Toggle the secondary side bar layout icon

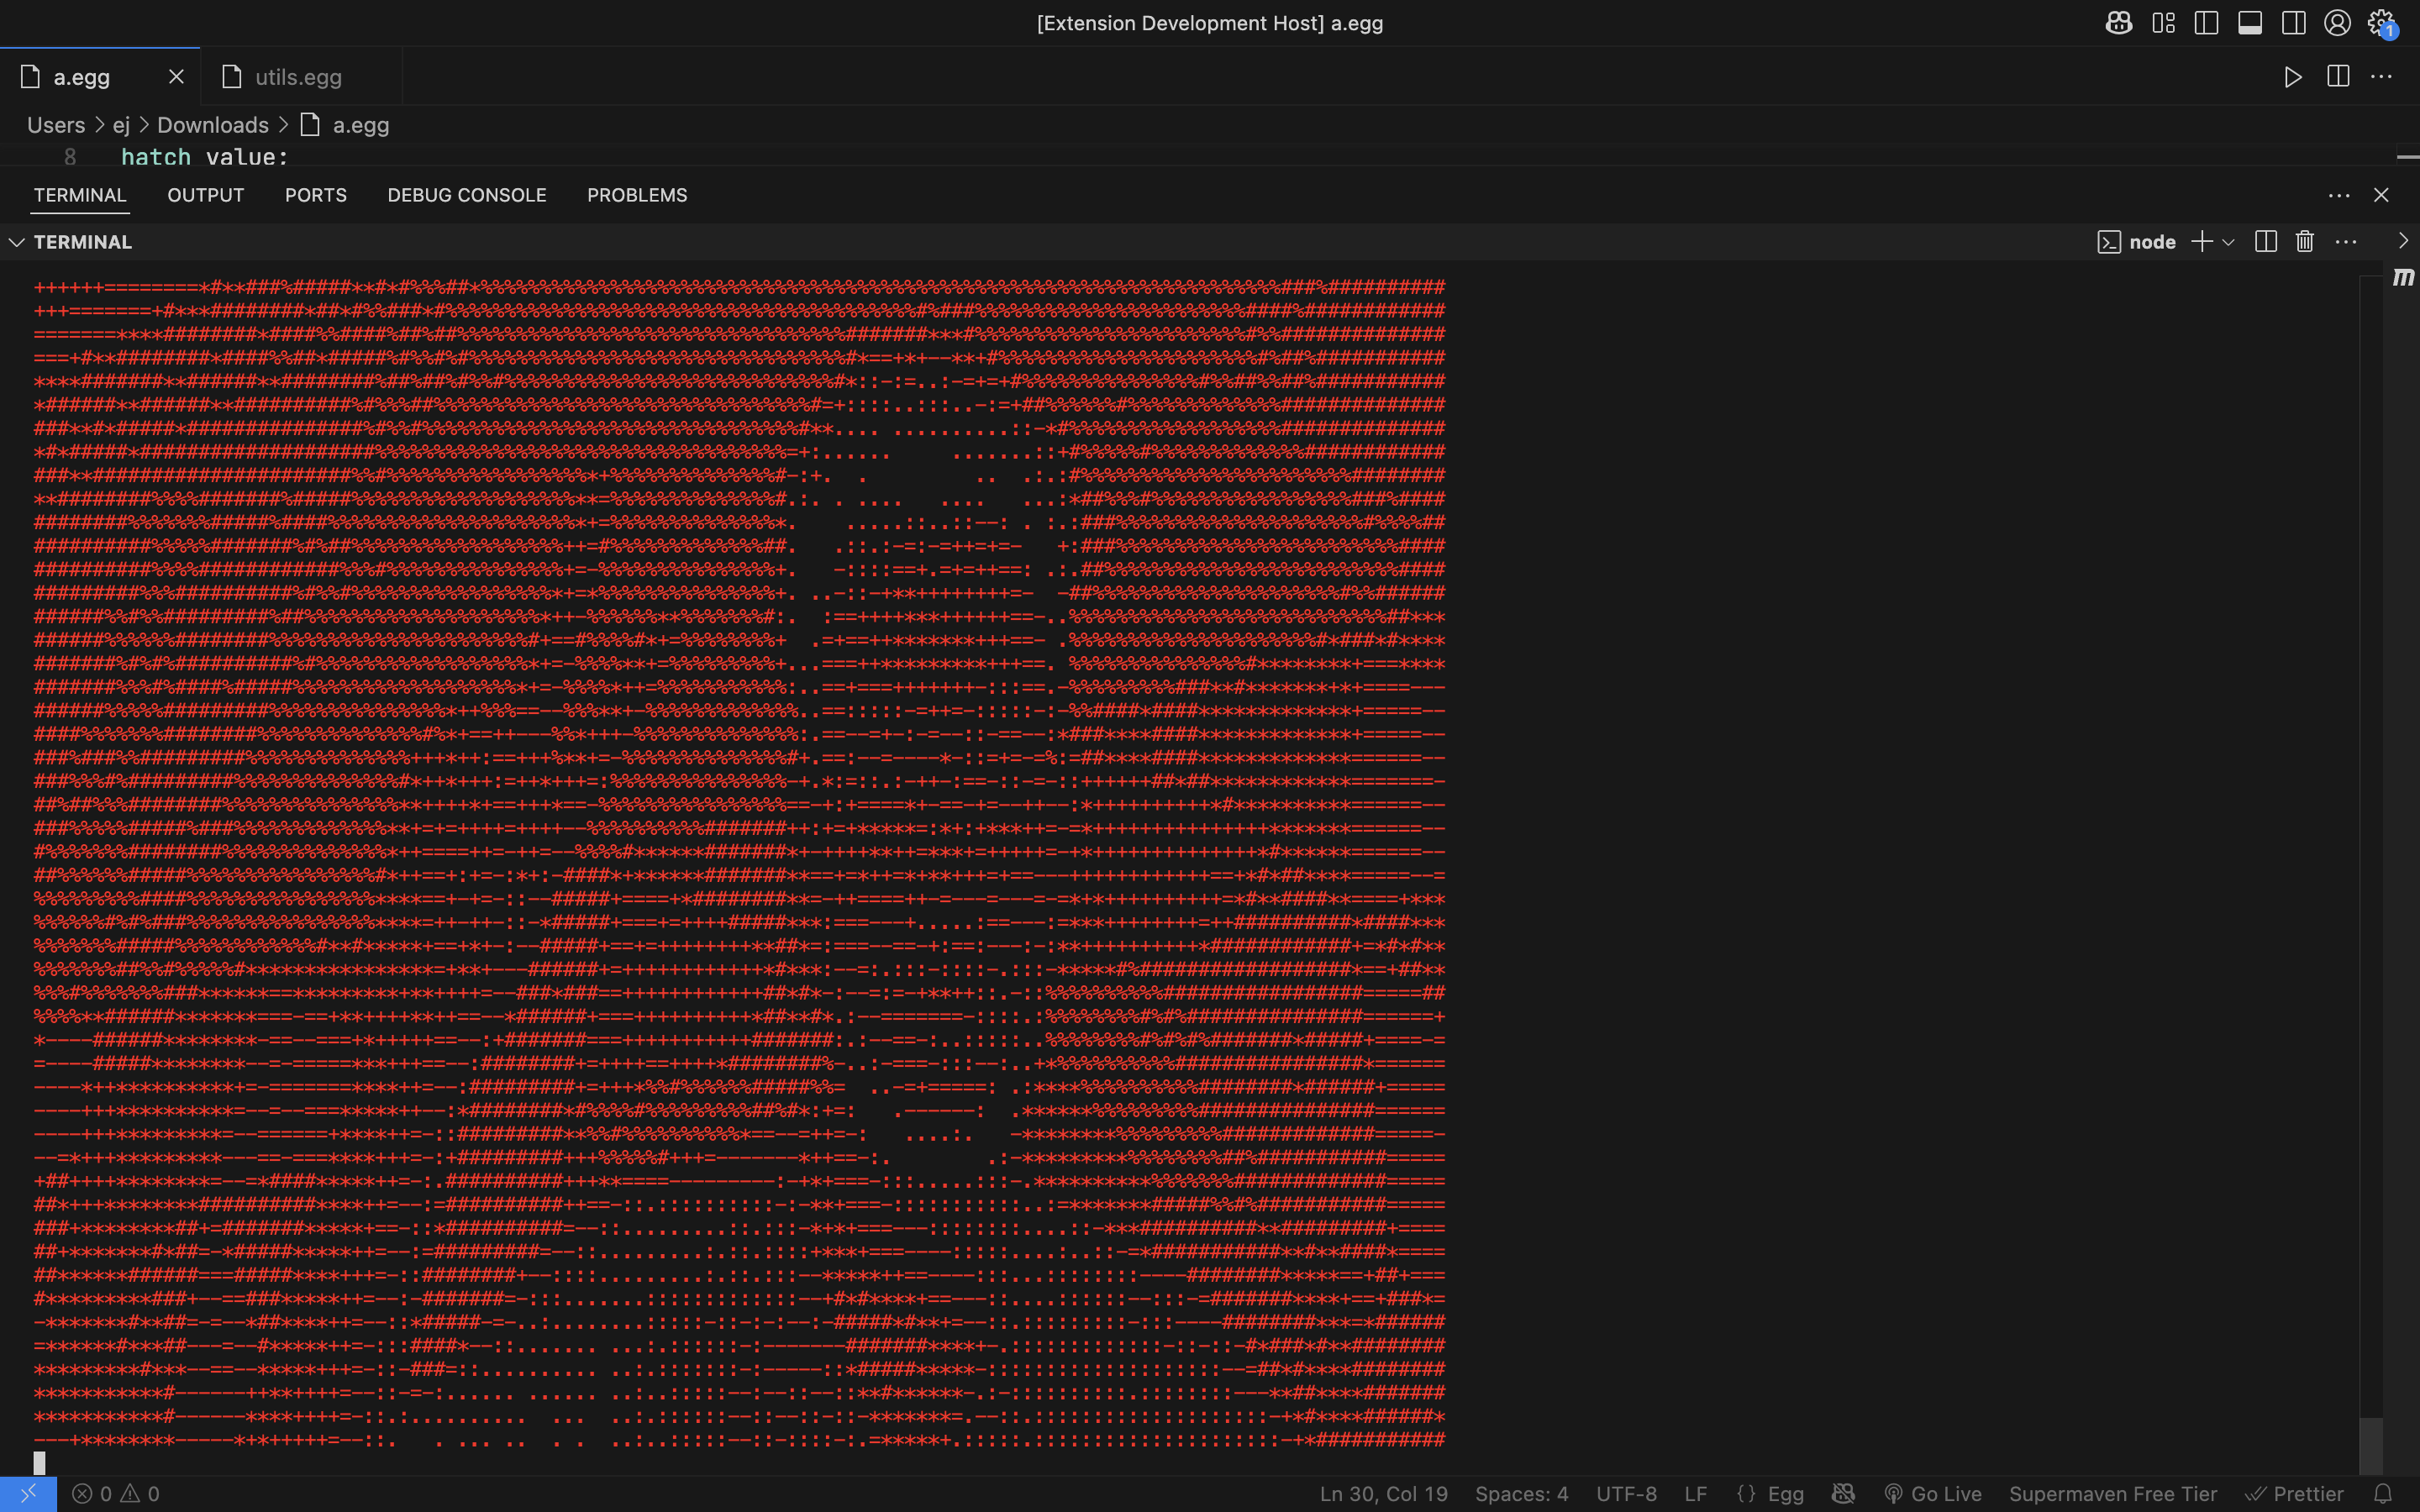pyautogui.click(x=2294, y=23)
